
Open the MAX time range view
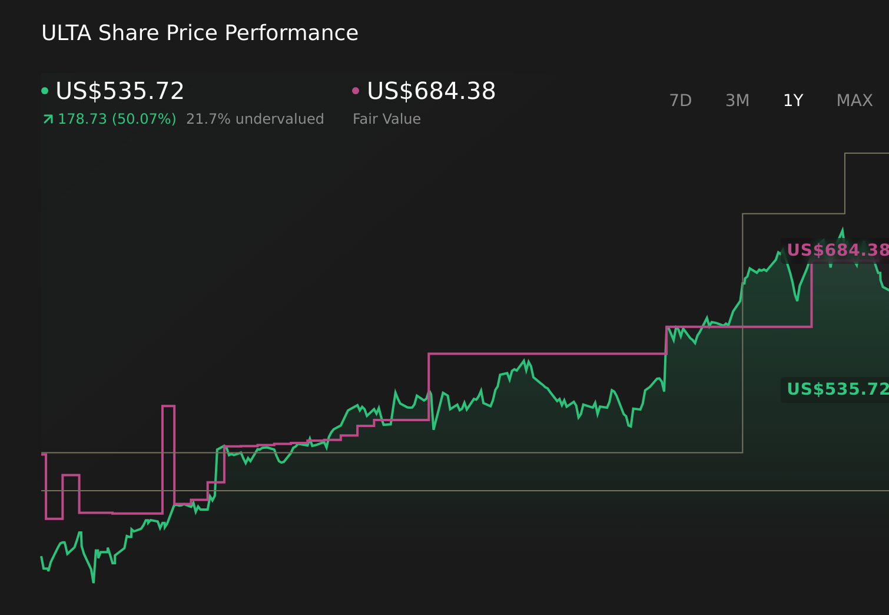[x=854, y=100]
